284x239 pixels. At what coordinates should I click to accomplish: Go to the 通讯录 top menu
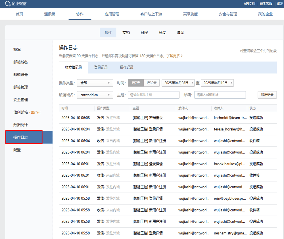(x=50, y=14)
